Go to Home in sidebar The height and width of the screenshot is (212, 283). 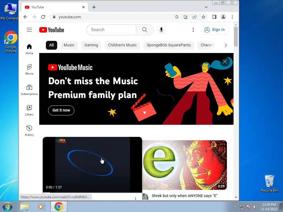click(29, 49)
